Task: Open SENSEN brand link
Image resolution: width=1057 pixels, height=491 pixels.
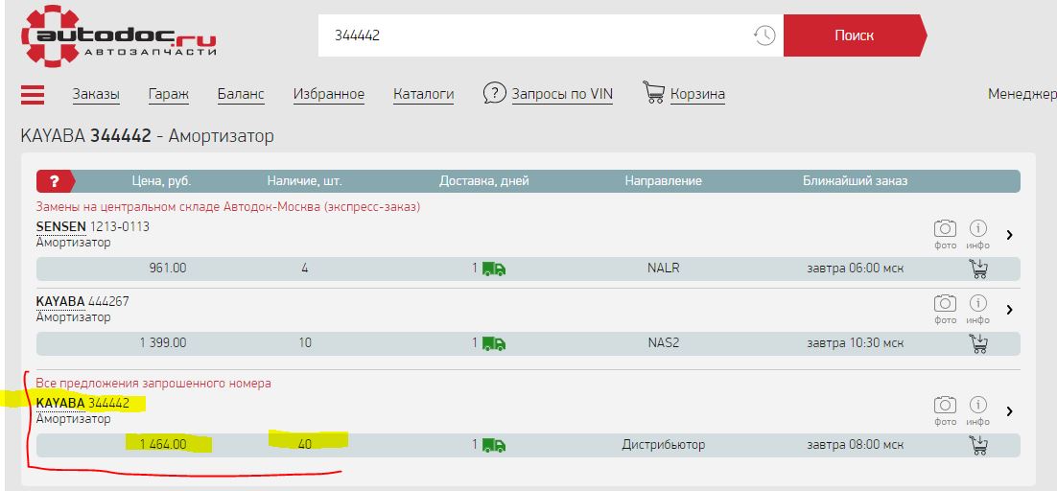Action: (61, 227)
